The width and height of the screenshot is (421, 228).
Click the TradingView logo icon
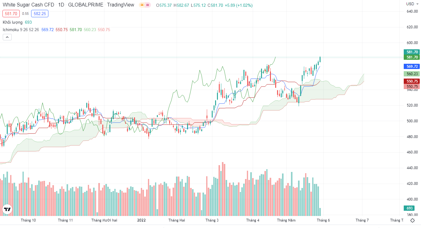tap(7, 210)
